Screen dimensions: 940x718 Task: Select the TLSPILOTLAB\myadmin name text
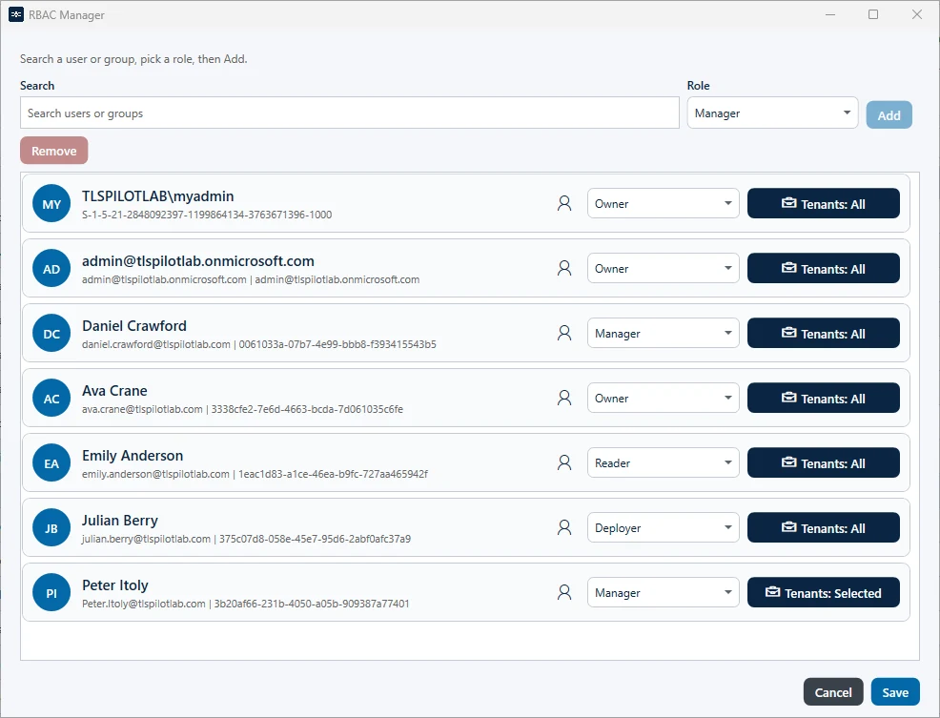click(157, 196)
